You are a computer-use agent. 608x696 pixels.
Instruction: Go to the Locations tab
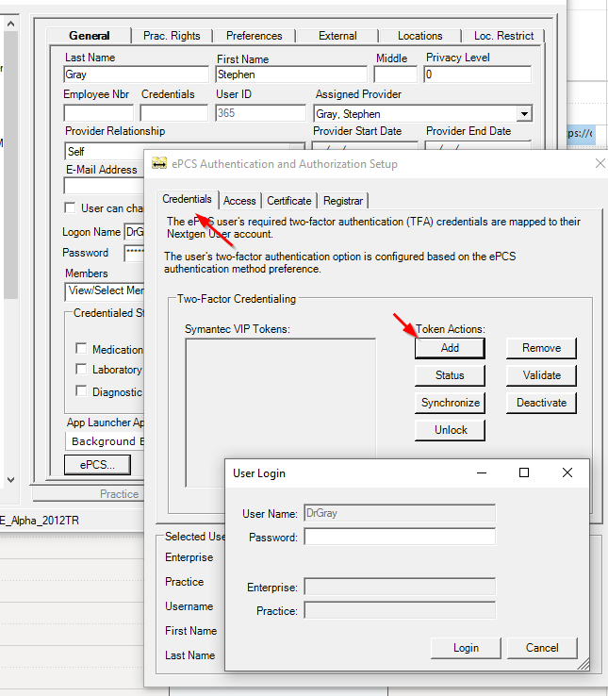pyautogui.click(x=419, y=36)
